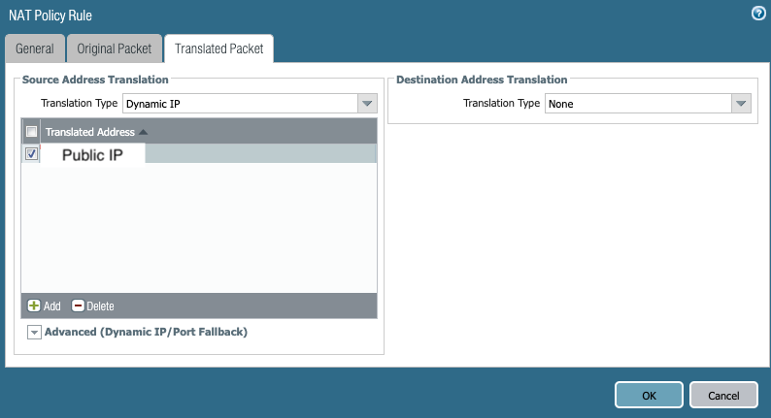Switch to the Original Packet tab
771x418 pixels.
(115, 48)
